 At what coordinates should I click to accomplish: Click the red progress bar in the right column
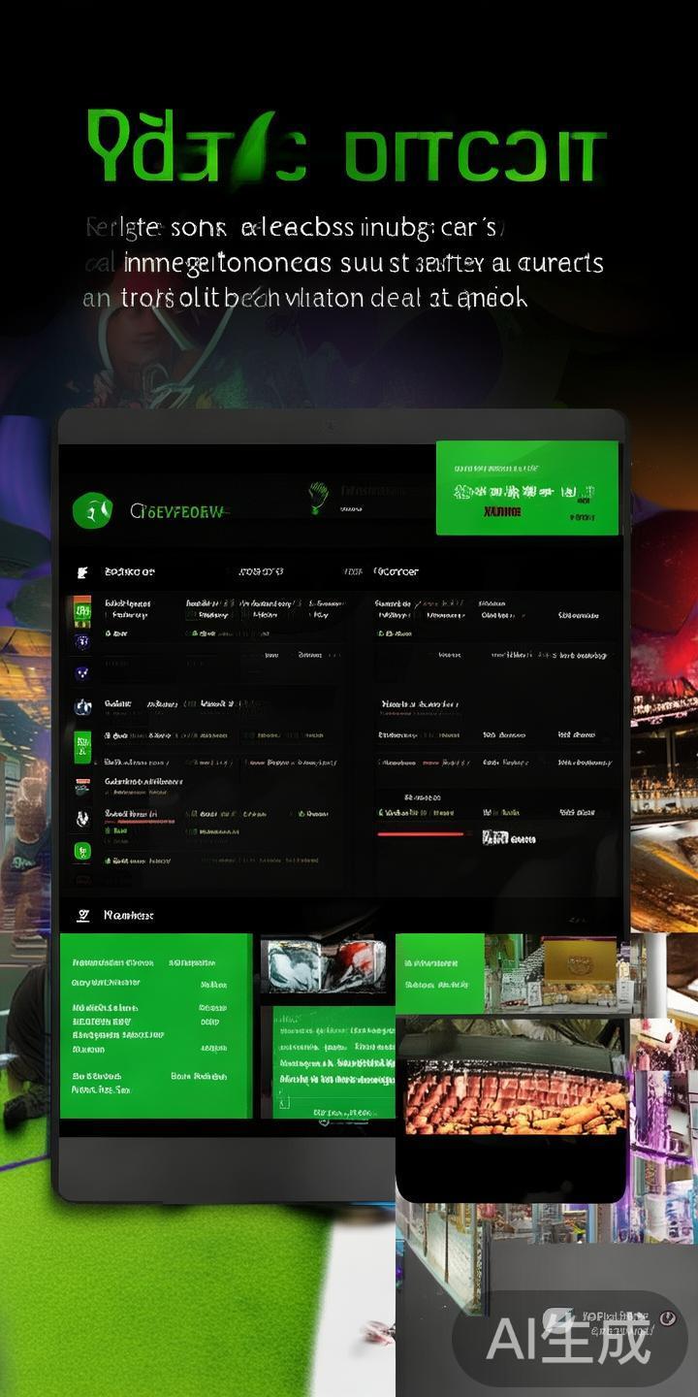[423, 833]
